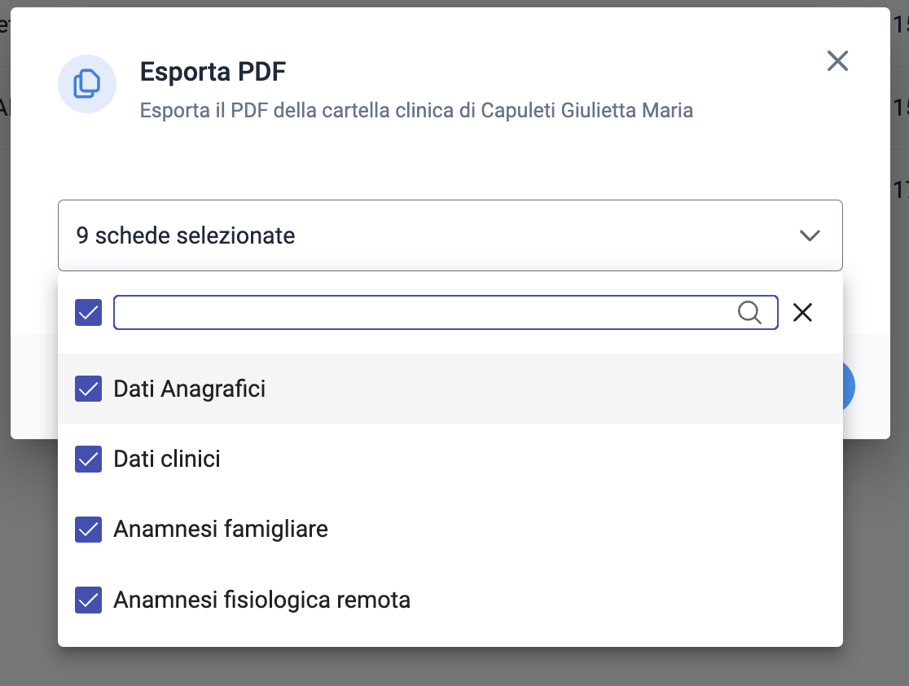Click the partially hidden blue confirm button

coord(848,387)
